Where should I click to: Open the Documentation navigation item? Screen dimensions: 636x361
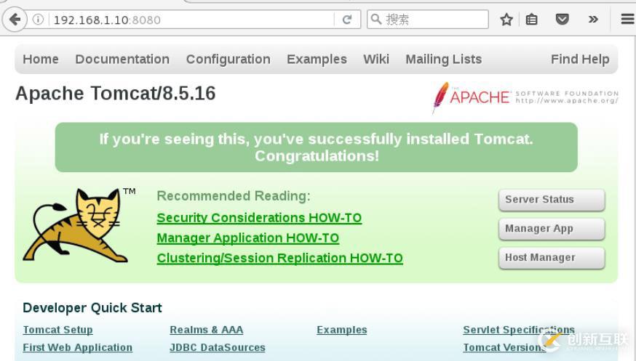(122, 60)
